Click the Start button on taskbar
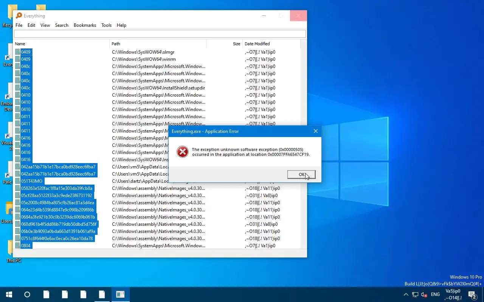 tap(9, 294)
